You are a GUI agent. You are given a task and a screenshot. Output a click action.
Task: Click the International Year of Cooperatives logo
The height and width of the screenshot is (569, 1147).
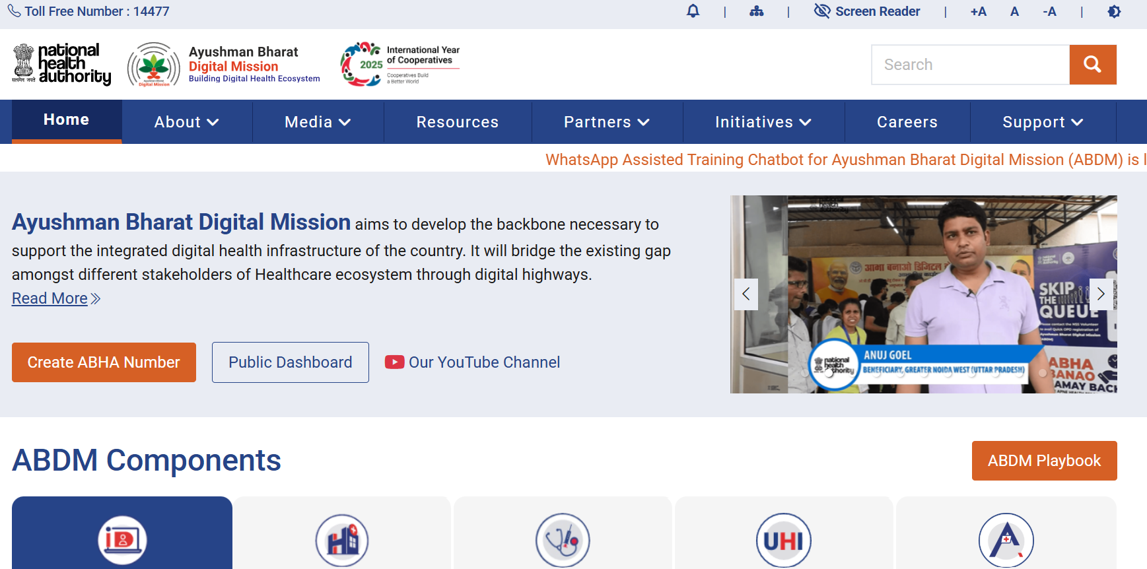[x=400, y=64]
